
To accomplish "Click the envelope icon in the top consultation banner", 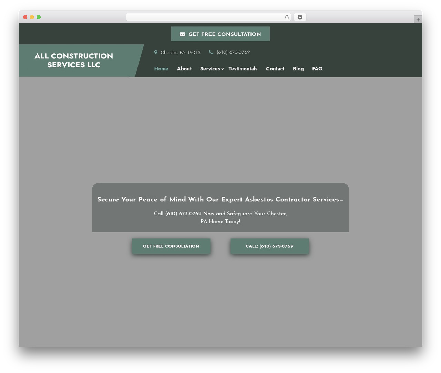I will pos(182,34).
